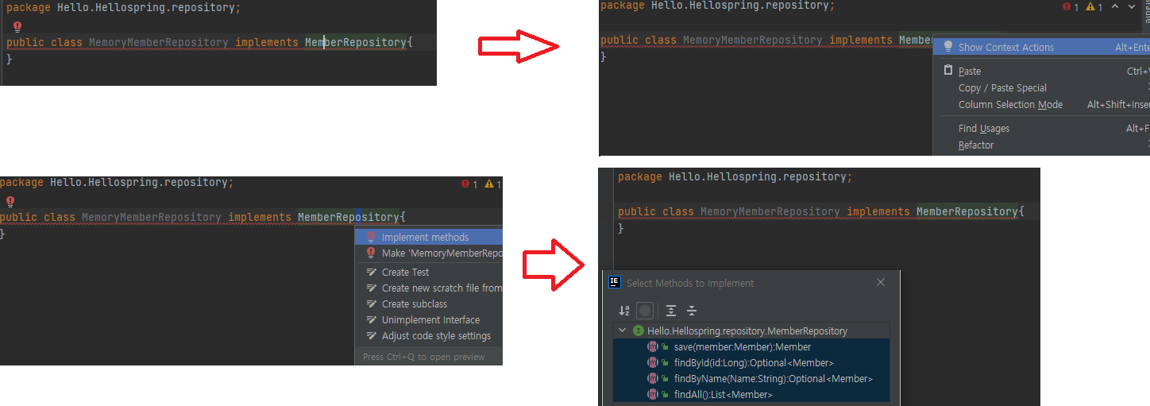The width and height of the screenshot is (1150, 406).
Task: Select the Implement methods intention
Action: (x=429, y=237)
